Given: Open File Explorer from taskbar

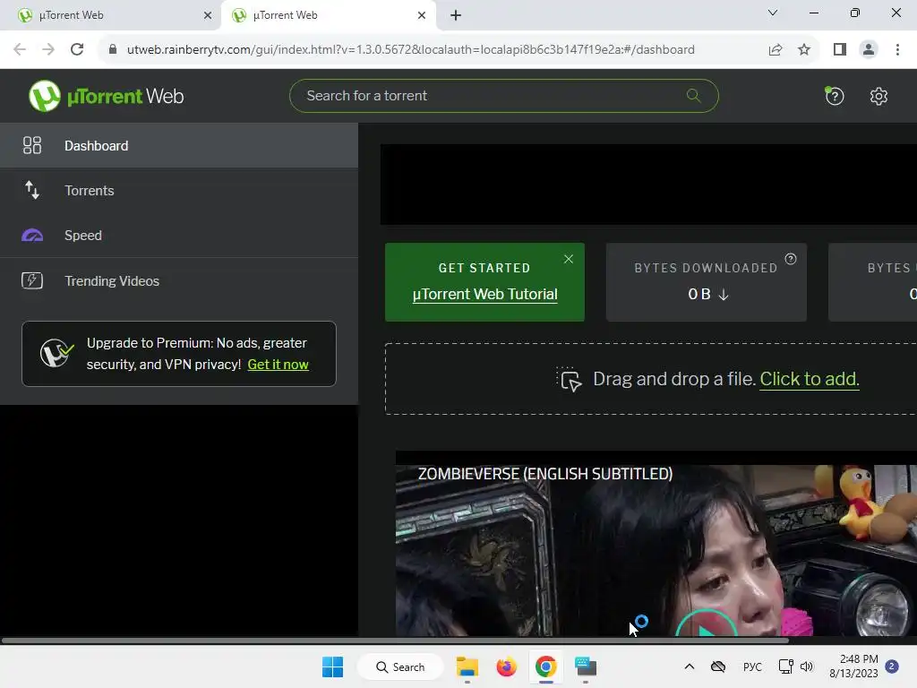Looking at the screenshot, I should [467, 666].
